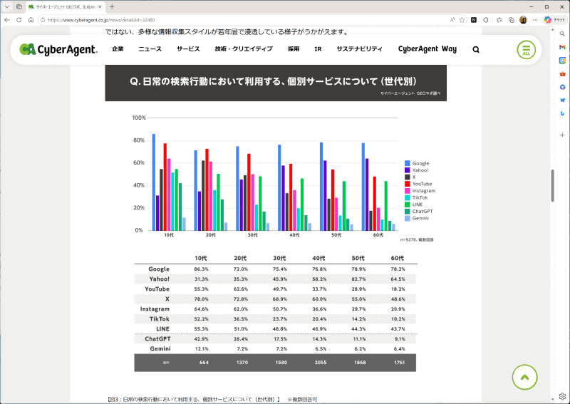Open Microsoft 365 Copilot sidebar icon
570x404 pixels.
pos(562,87)
